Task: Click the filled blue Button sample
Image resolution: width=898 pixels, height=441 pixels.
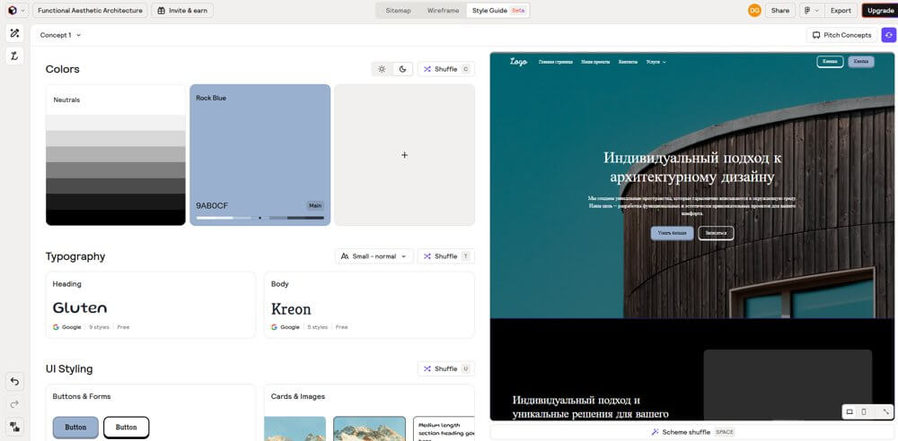Action: pos(75,428)
